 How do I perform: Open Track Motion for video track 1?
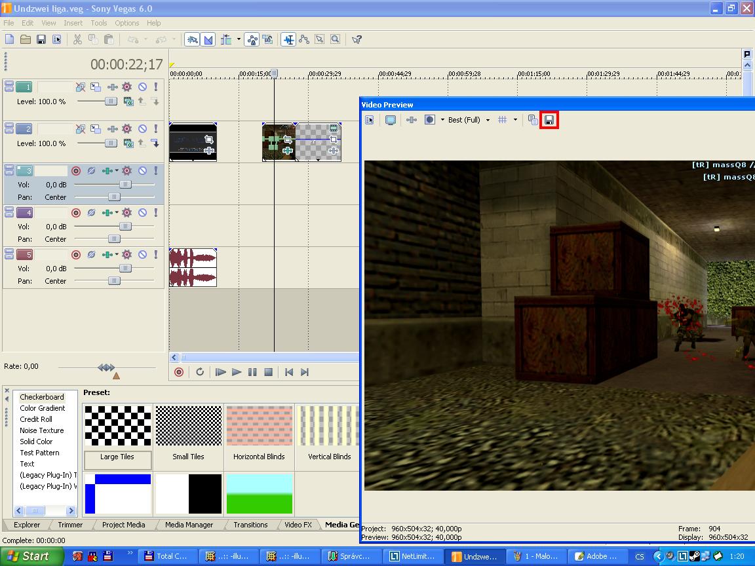96,87
